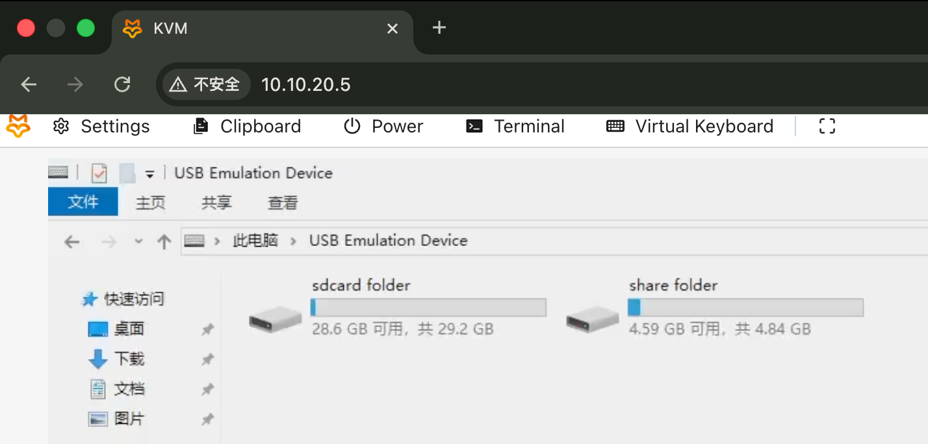Screen dimensions: 928x444
Task: Click the share folder usage bar
Action: pos(745,307)
